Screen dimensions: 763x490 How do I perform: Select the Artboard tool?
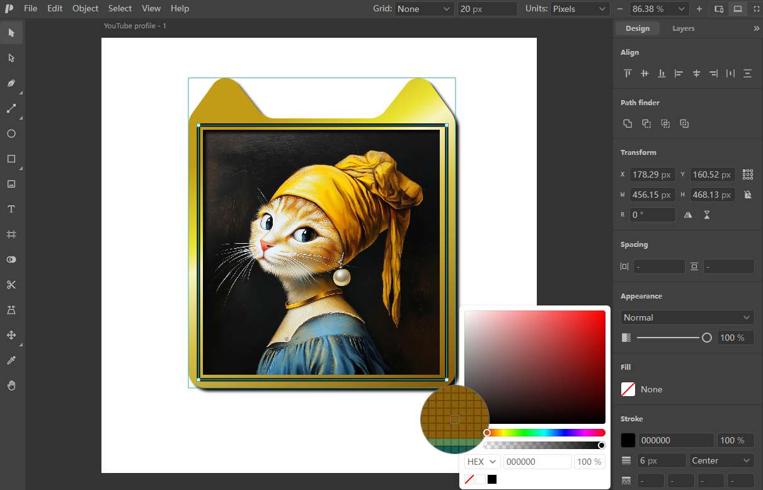[x=11, y=234]
